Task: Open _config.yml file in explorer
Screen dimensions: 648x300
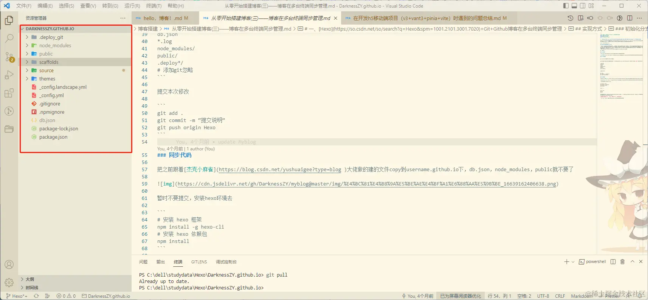Action: point(52,95)
